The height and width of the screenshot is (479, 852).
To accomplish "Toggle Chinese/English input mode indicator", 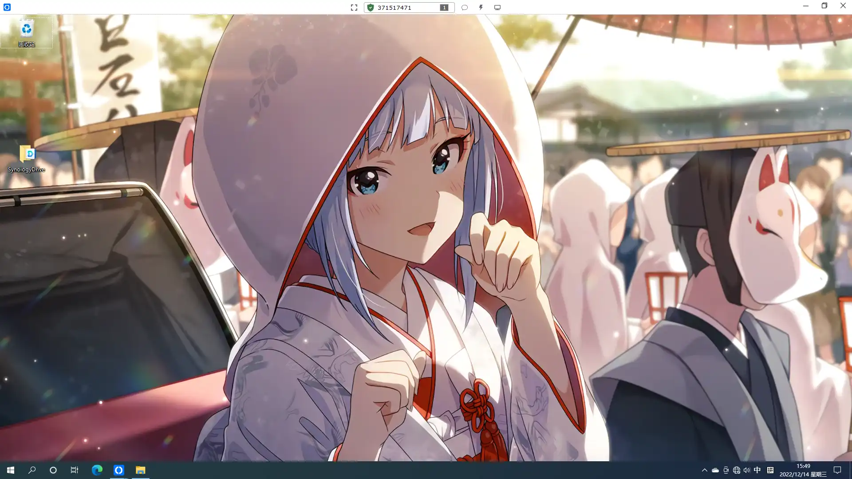I will click(x=757, y=470).
